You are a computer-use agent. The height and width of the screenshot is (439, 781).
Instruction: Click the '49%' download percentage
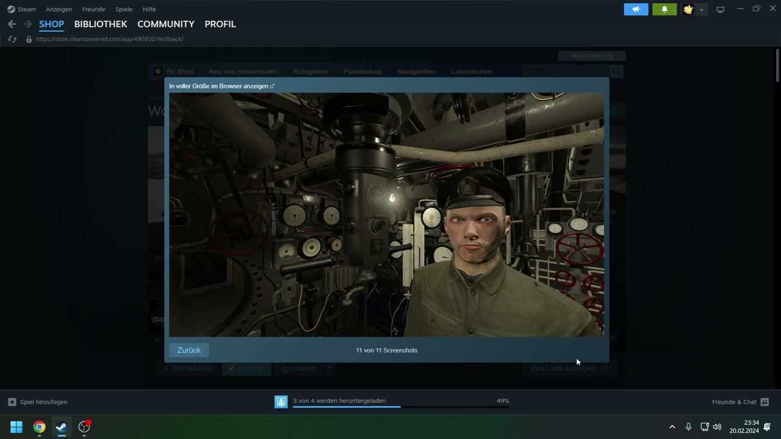(x=503, y=401)
